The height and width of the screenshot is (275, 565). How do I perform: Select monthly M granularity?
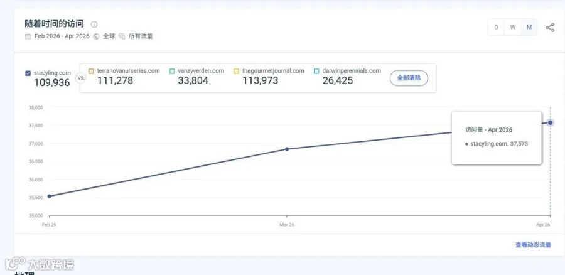coord(529,28)
